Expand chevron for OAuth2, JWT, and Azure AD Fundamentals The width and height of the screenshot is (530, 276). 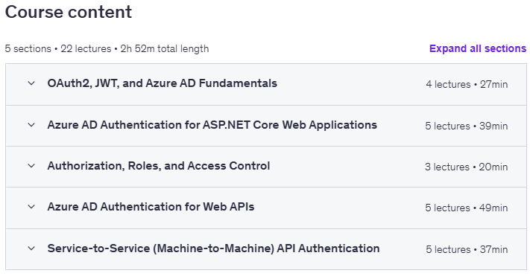(31, 83)
